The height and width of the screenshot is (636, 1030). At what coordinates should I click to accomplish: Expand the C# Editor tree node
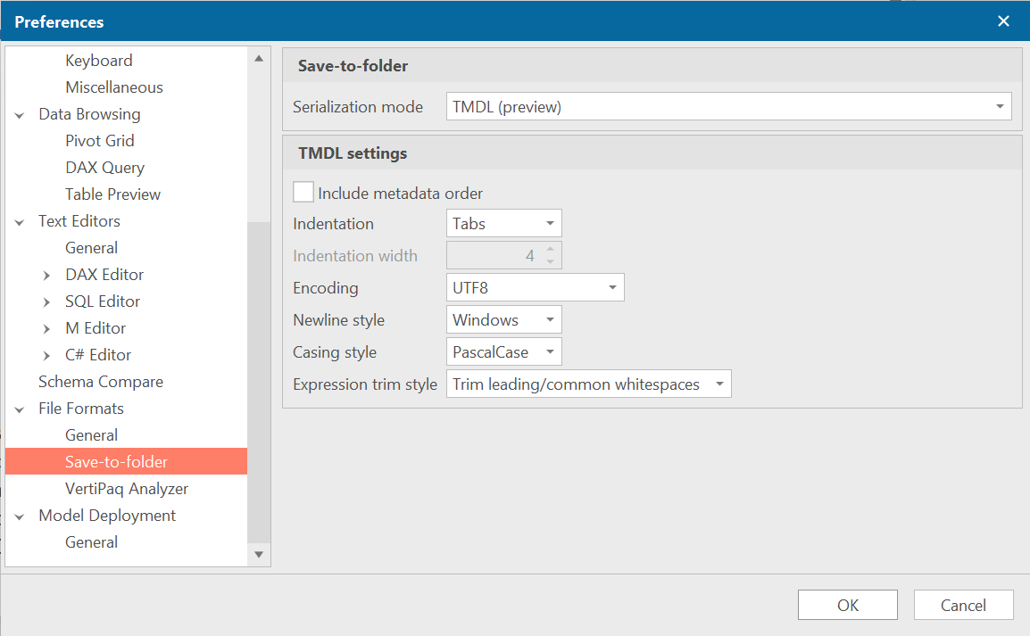coord(46,354)
